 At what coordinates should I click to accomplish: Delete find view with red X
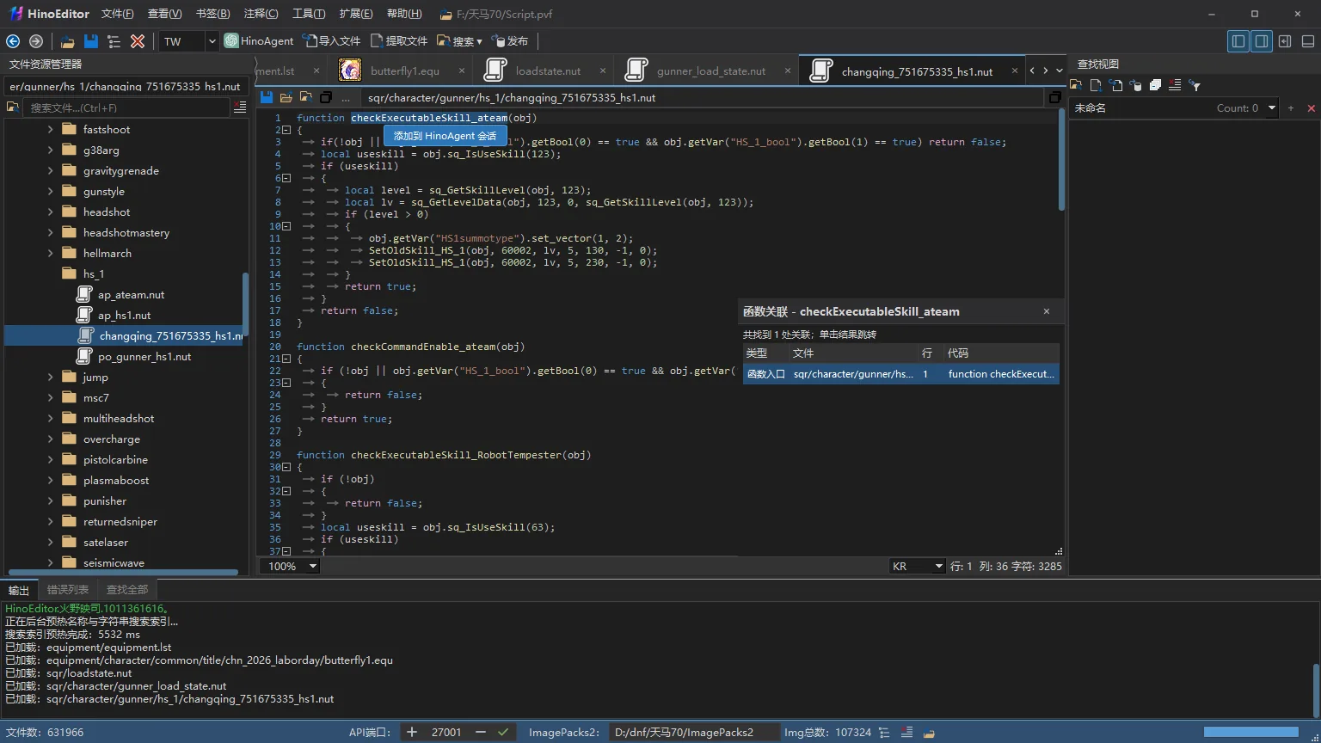(x=1311, y=107)
